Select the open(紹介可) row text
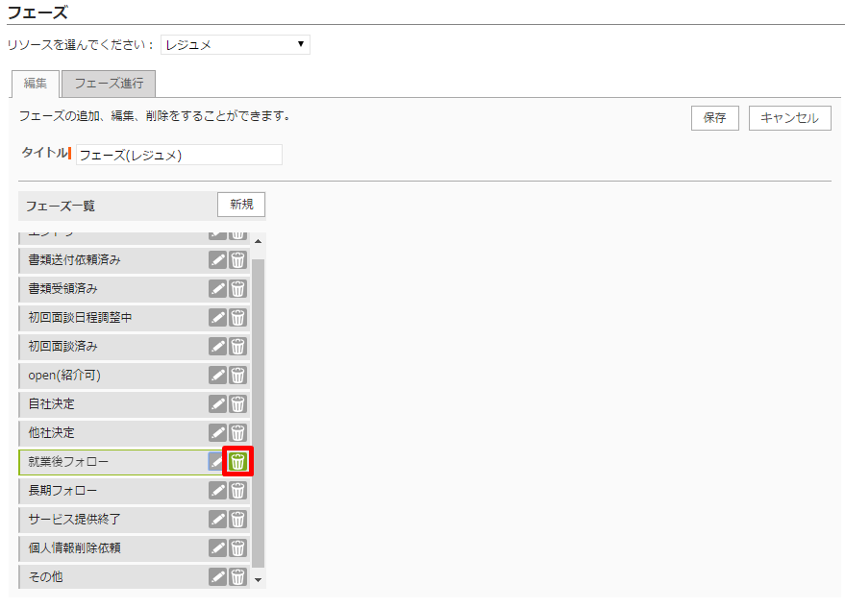The height and width of the screenshot is (608, 845). coord(64,376)
